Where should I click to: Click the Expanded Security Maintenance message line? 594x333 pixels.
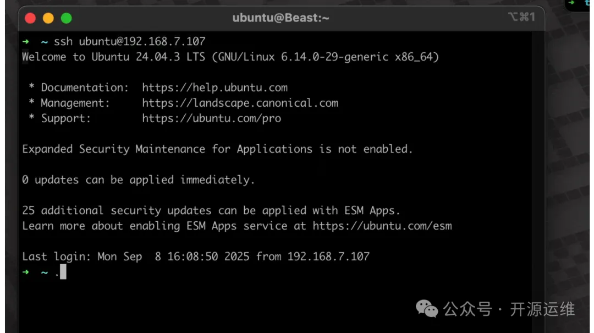click(217, 149)
